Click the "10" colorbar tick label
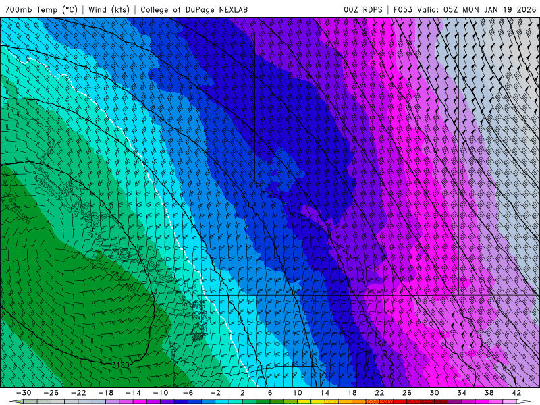 pos(298,393)
